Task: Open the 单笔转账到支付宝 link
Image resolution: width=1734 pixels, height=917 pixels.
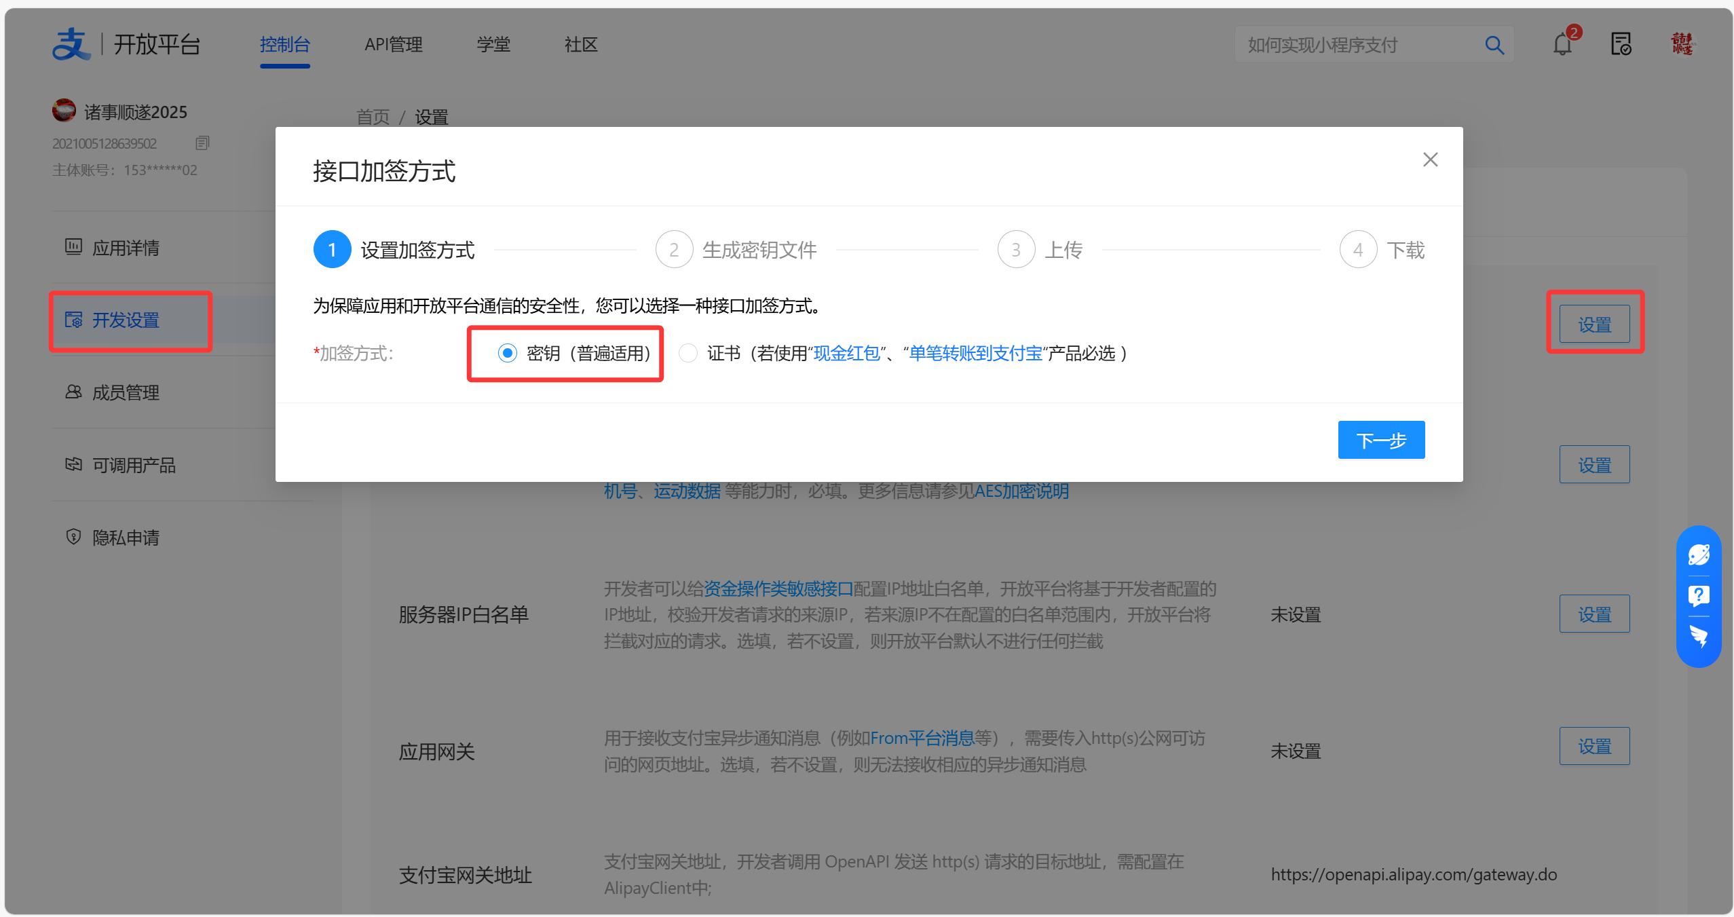Action: [975, 353]
